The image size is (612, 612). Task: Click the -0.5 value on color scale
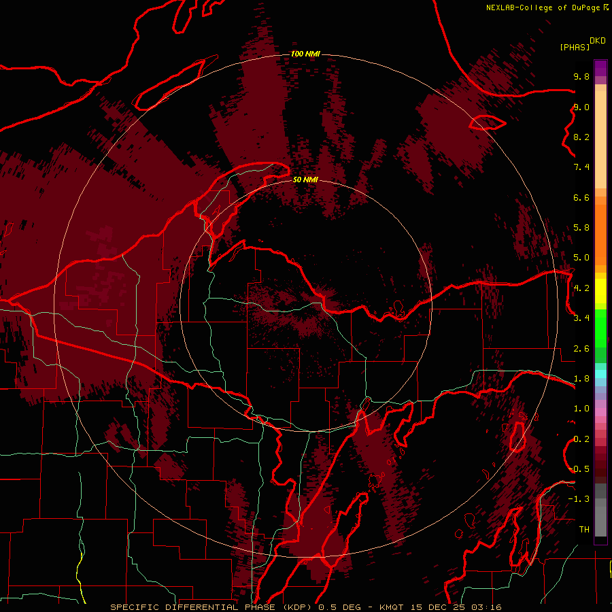coord(579,469)
